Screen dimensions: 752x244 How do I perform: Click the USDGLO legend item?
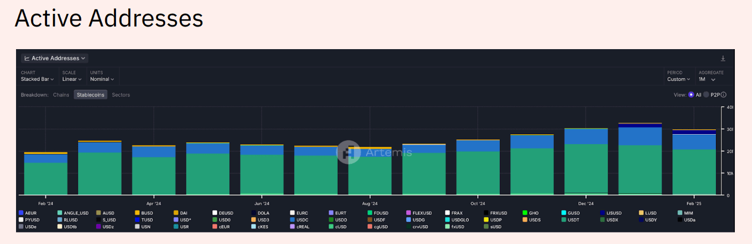[457, 220]
